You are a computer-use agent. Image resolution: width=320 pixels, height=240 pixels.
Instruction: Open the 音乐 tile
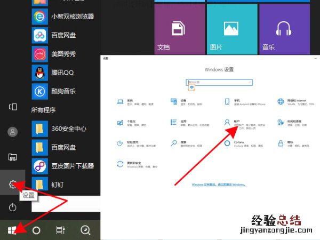coord(284,29)
